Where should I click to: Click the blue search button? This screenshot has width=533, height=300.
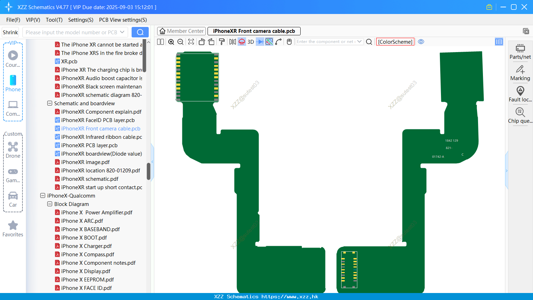pos(140,32)
